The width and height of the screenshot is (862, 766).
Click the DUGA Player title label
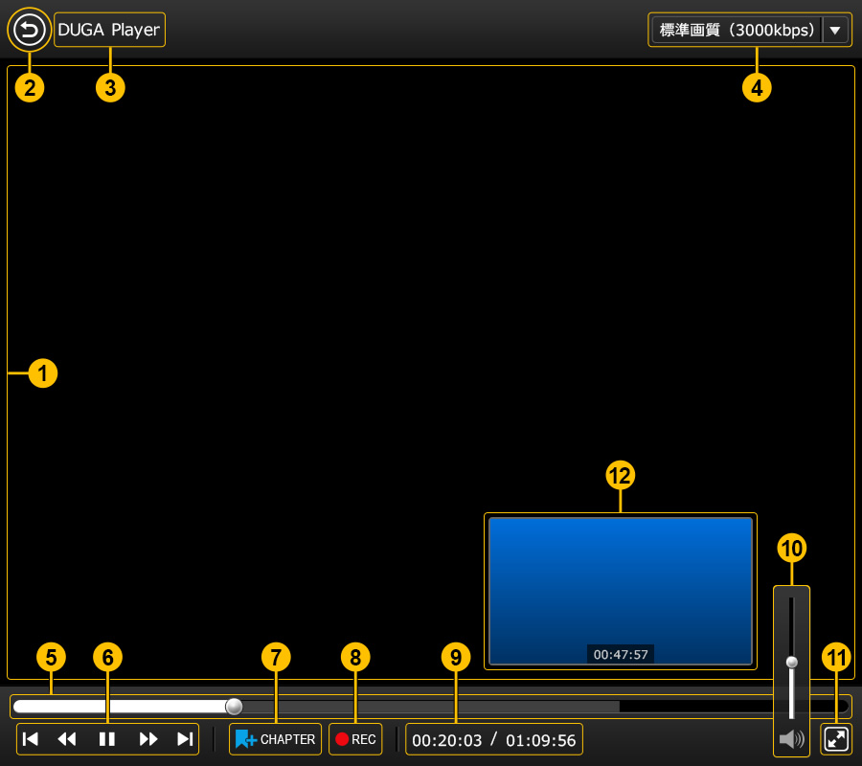(109, 30)
